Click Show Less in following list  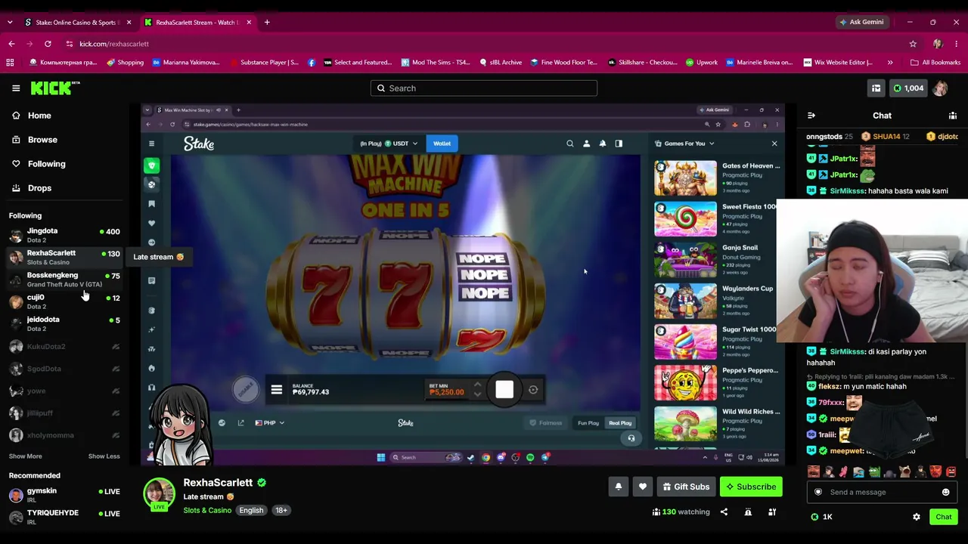click(x=104, y=456)
